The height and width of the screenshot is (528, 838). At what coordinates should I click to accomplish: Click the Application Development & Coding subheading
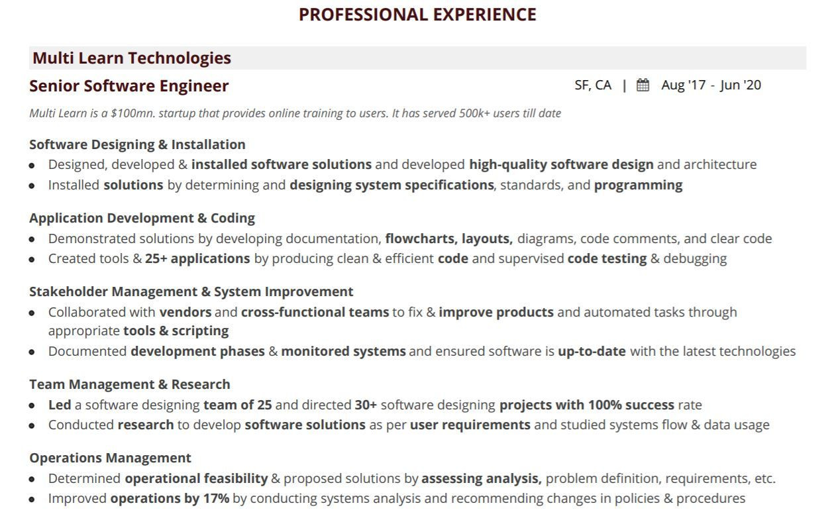(x=142, y=218)
